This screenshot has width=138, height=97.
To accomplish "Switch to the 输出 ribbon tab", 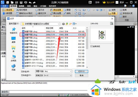I will (35, 6).
